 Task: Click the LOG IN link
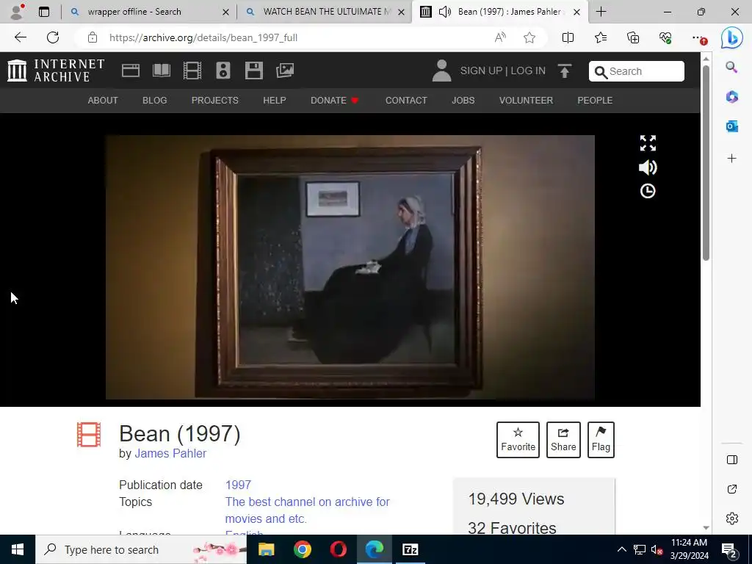pyautogui.click(x=528, y=71)
